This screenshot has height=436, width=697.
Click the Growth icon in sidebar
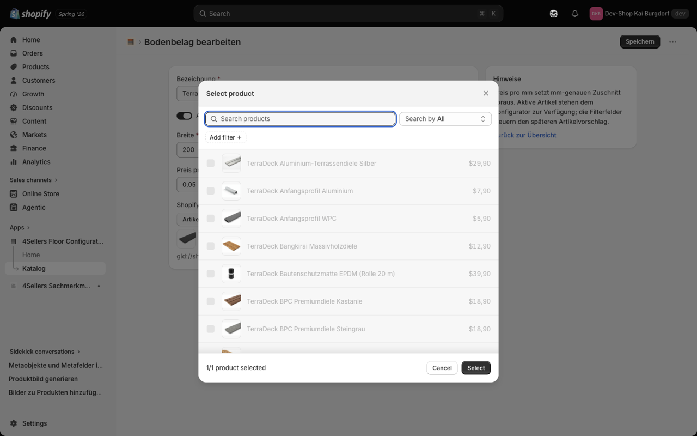click(x=14, y=94)
